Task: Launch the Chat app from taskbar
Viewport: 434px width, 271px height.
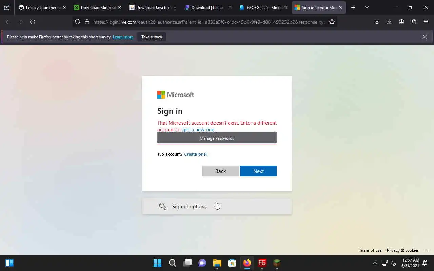Action: pos(202,263)
